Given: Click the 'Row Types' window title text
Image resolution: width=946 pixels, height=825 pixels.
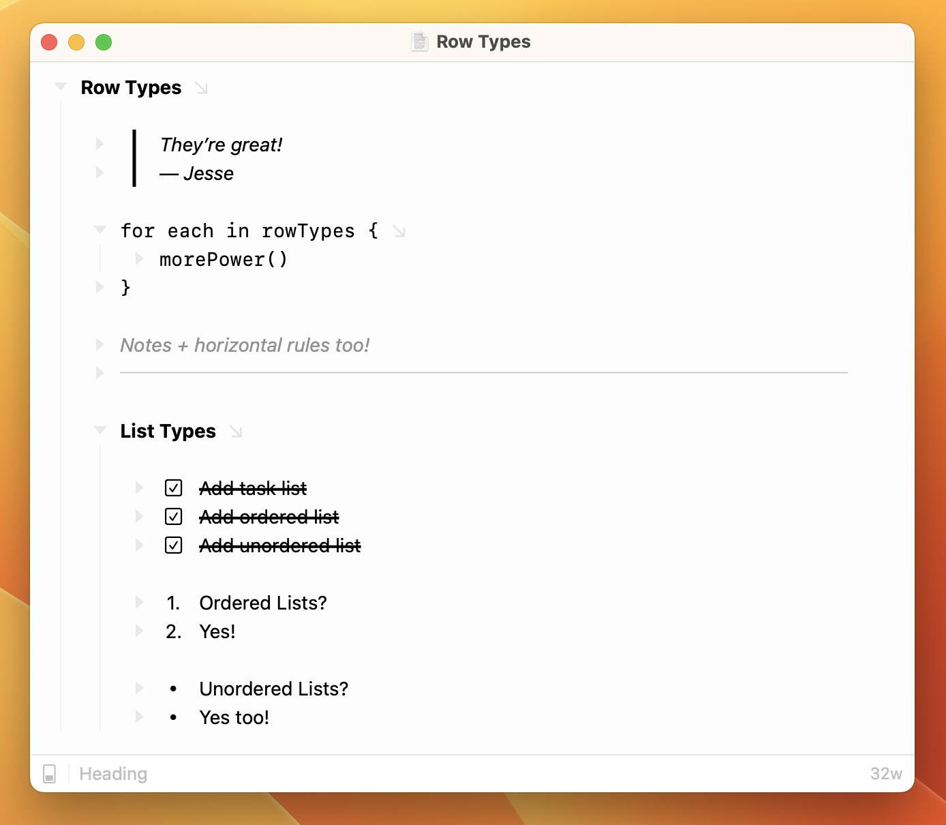Looking at the screenshot, I should (483, 42).
